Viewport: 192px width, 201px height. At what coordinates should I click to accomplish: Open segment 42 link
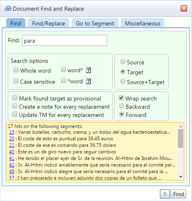pos(11,165)
